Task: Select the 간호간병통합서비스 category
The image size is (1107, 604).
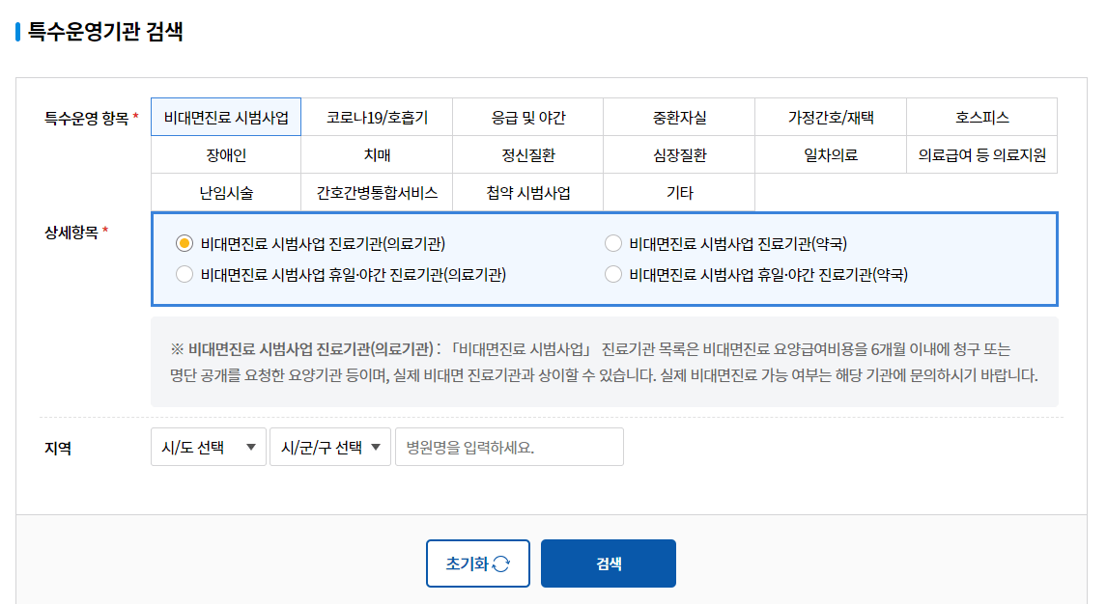Action: click(x=377, y=191)
